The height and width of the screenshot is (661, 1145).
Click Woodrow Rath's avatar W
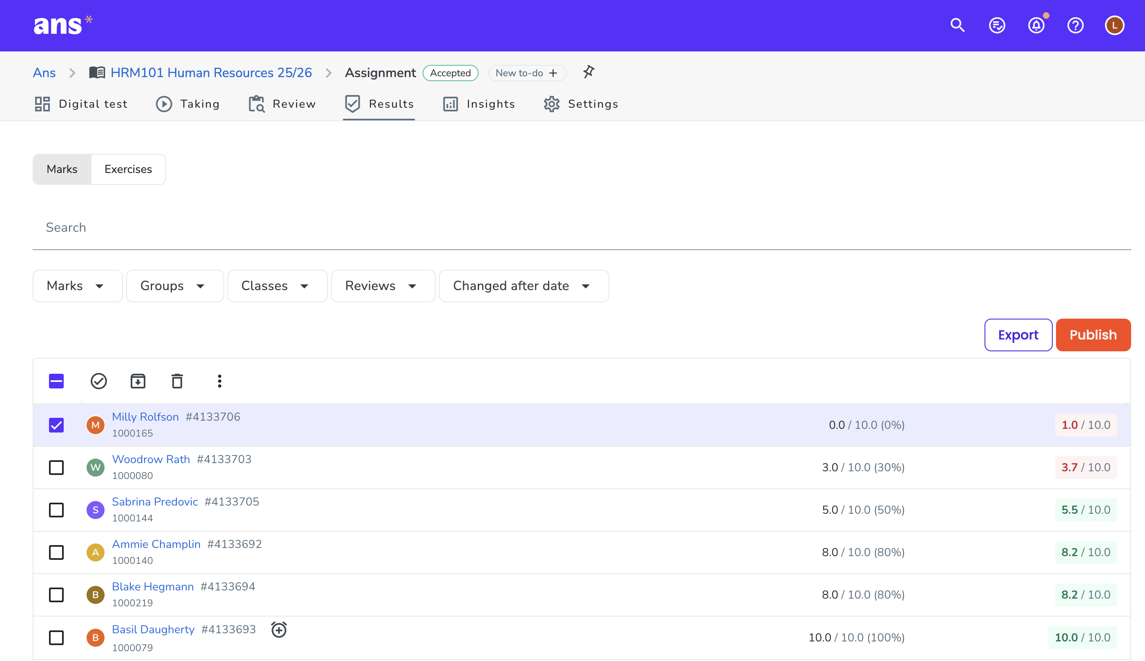click(96, 468)
